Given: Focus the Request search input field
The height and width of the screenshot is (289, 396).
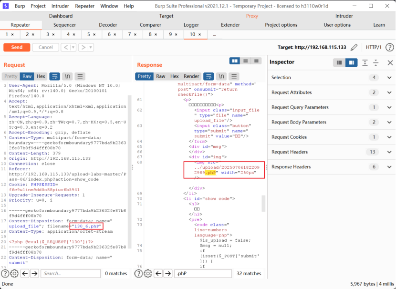Looking at the screenshot, I should click(x=71, y=273).
